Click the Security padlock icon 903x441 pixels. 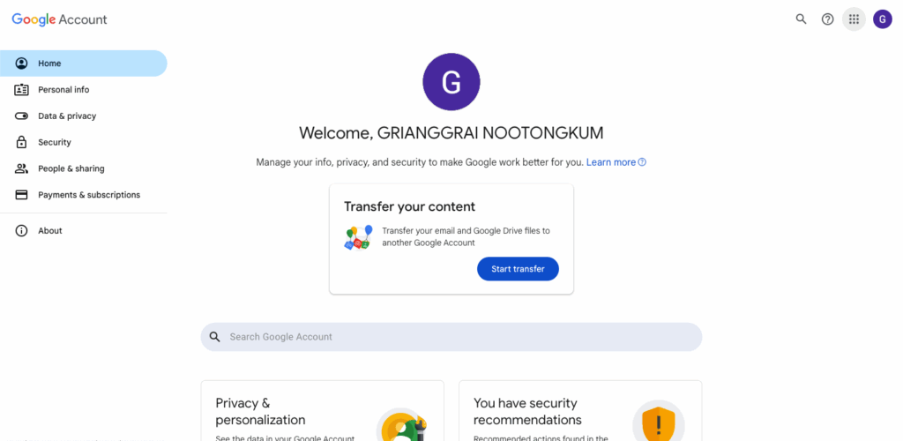(21, 142)
